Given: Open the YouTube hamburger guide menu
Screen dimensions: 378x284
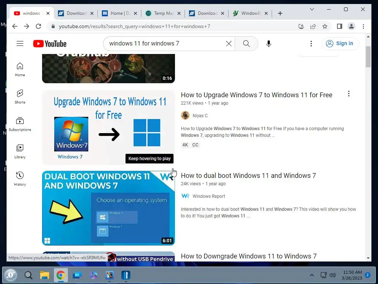Looking at the screenshot, I should [20, 44].
